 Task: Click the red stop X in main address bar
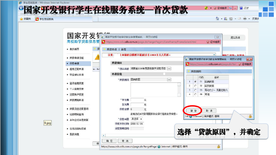tap(235, 8)
